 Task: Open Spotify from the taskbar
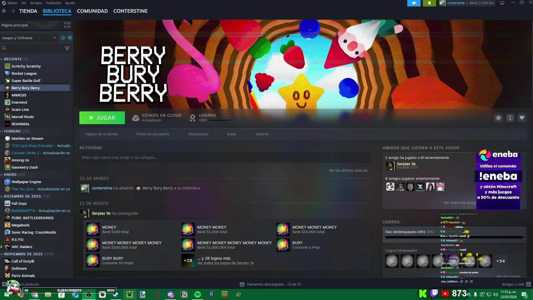[x=198, y=295]
